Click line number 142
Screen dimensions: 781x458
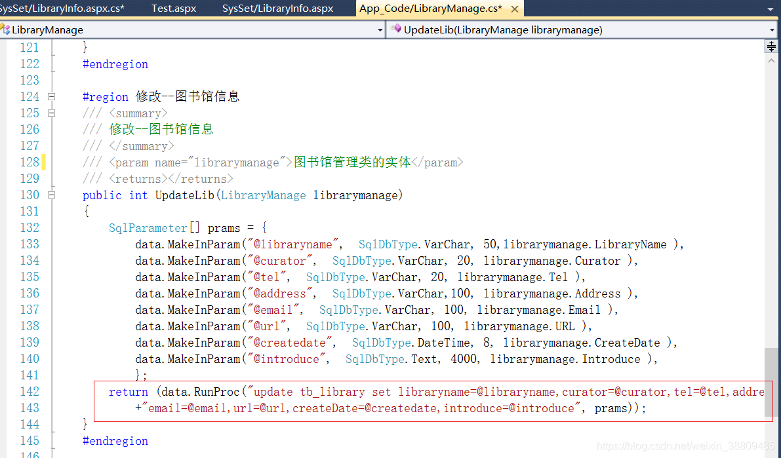30,392
